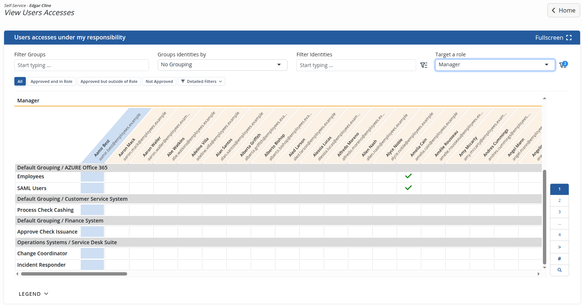
Task: Select Approved but outside of Role filter
Action: click(109, 81)
